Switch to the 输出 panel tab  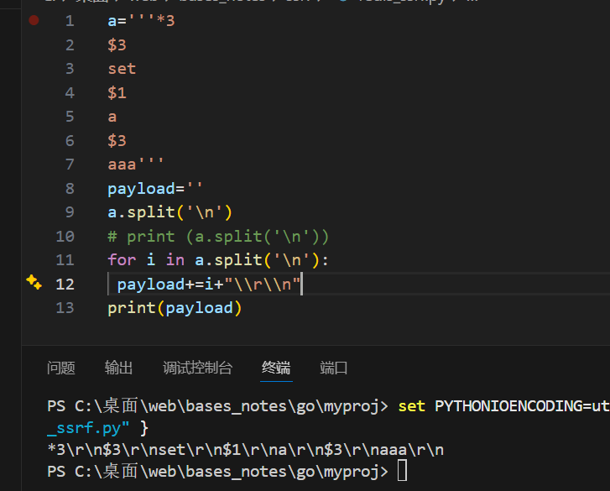point(118,368)
